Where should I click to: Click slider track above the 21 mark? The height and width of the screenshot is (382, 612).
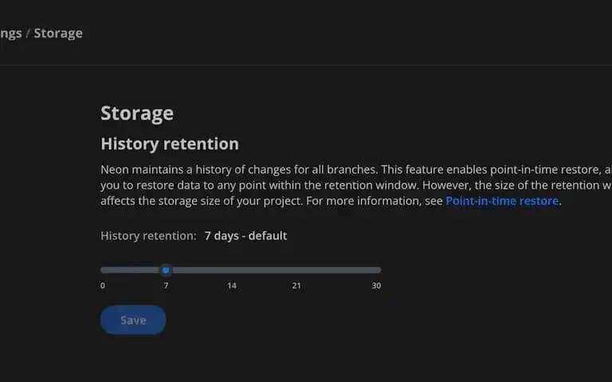pyautogui.click(x=296, y=270)
